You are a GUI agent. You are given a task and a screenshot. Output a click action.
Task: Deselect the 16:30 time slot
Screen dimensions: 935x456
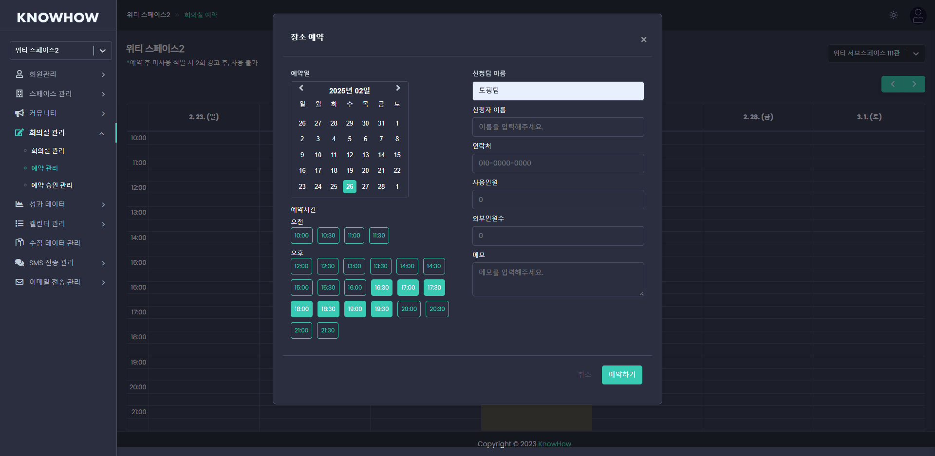pyautogui.click(x=381, y=288)
